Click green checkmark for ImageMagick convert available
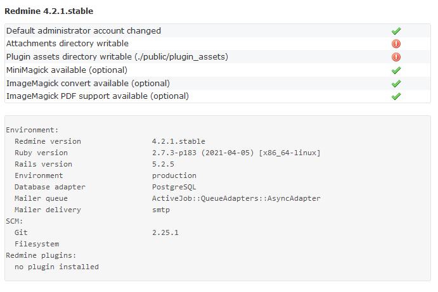Viewport: 438px width, 292px height. [x=396, y=84]
